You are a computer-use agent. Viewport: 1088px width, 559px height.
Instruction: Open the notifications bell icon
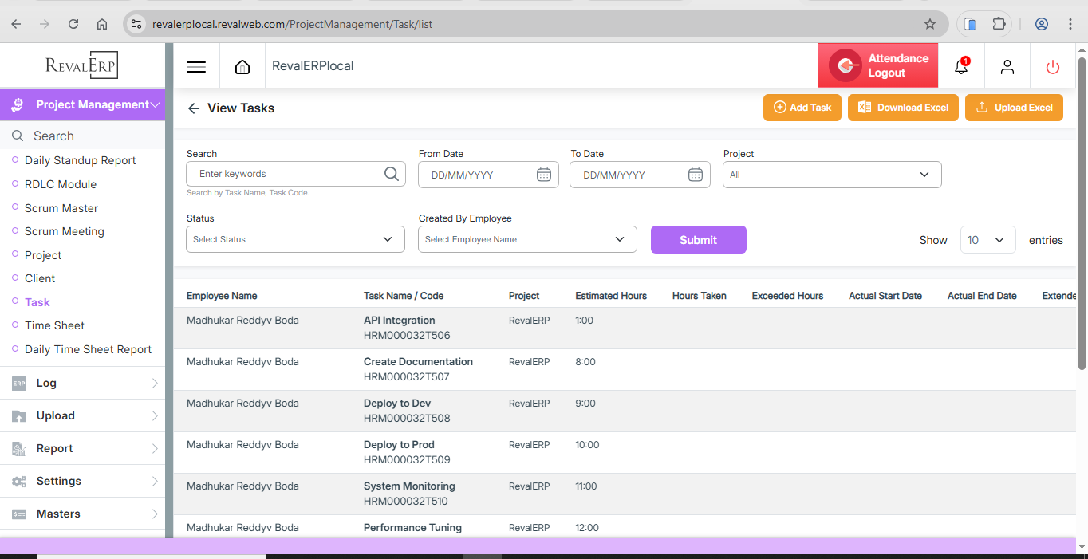961,67
